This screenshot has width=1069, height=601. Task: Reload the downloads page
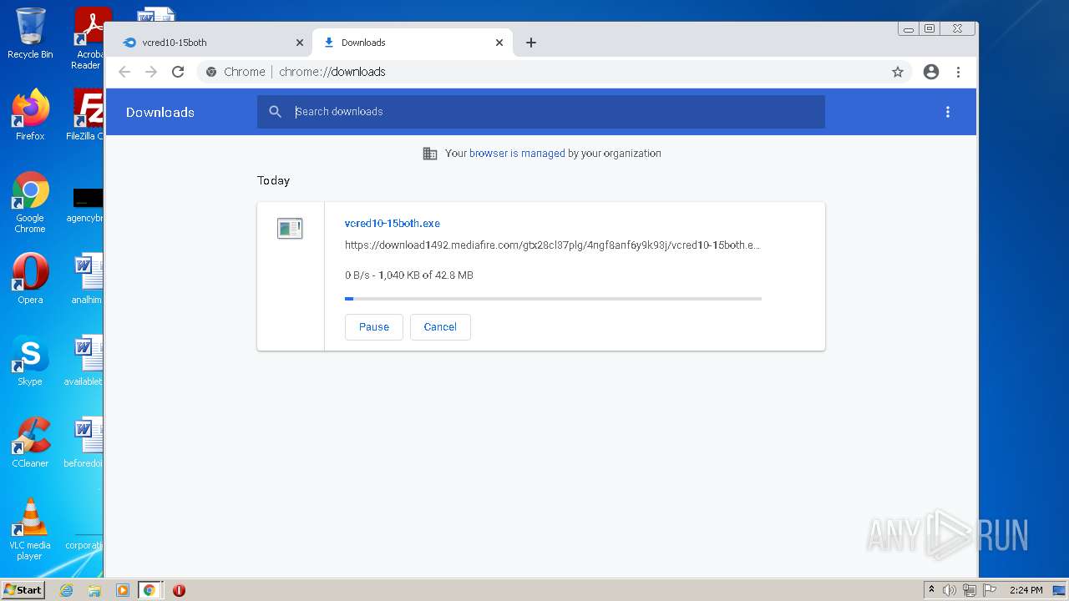click(178, 72)
